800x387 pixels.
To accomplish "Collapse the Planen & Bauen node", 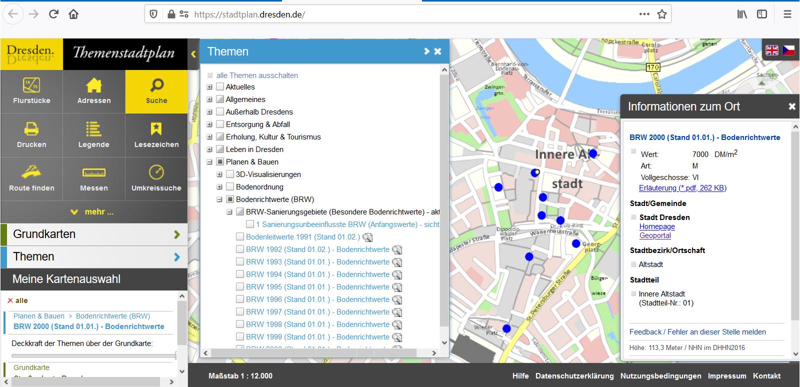I will point(209,162).
